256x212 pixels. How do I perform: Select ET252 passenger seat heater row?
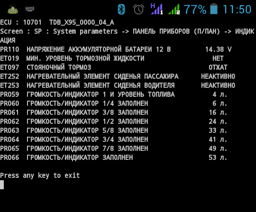click(x=118, y=76)
